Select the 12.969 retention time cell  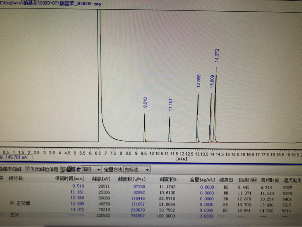coord(77,198)
